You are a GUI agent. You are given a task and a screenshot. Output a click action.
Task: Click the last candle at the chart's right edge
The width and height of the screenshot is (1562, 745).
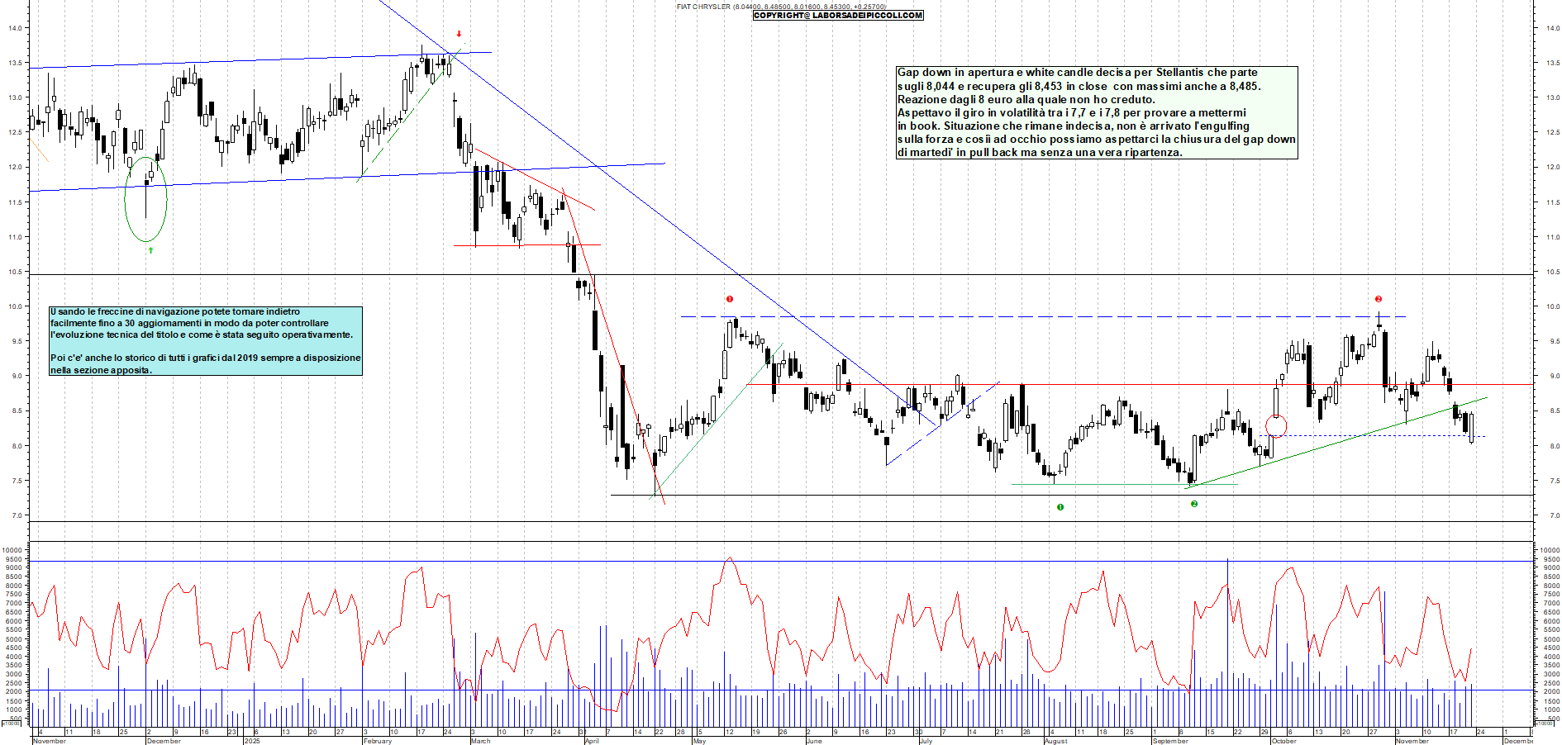[1471, 428]
